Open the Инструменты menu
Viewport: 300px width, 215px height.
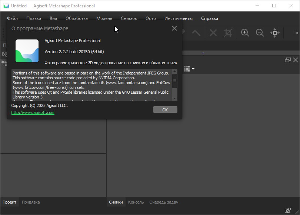click(x=179, y=18)
